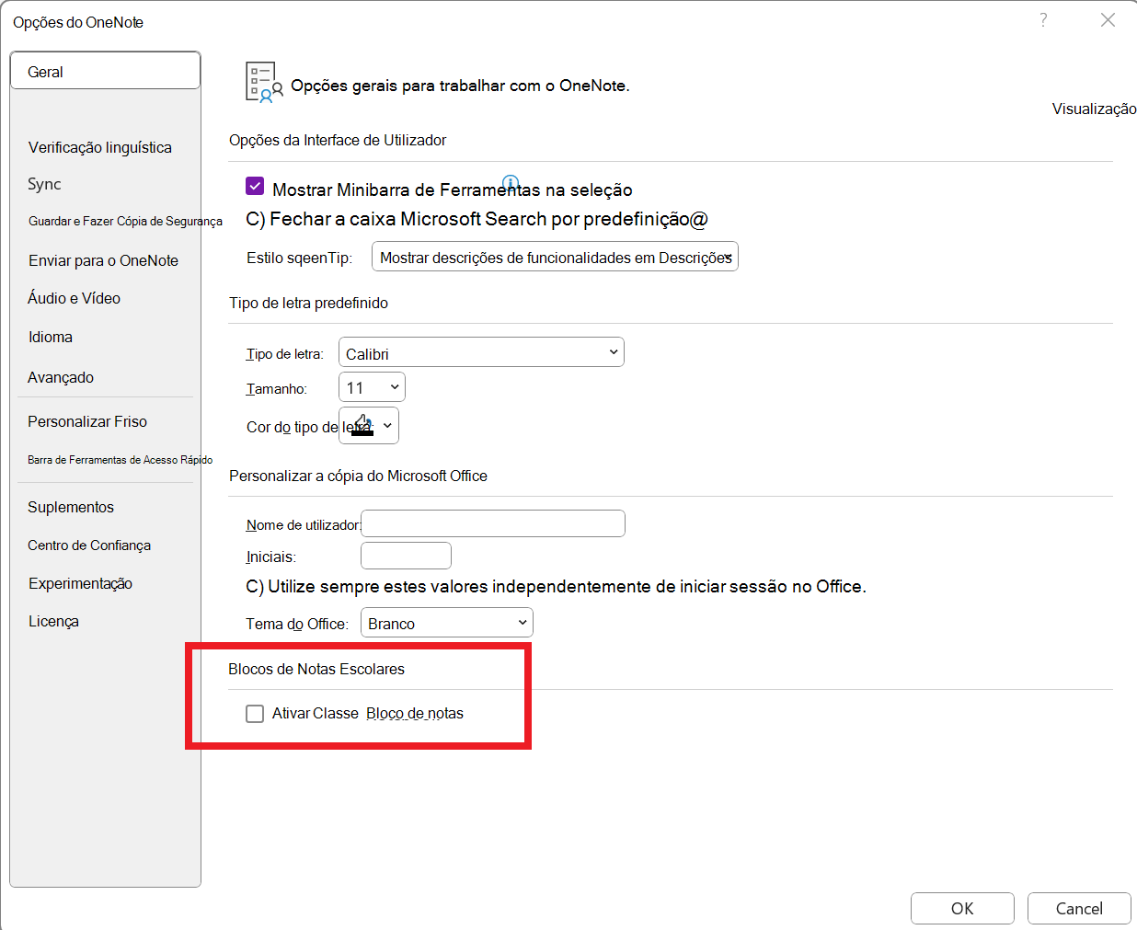The height and width of the screenshot is (930, 1137).
Task: Click the Tipo de letra predefinido heading
Action: (308, 303)
